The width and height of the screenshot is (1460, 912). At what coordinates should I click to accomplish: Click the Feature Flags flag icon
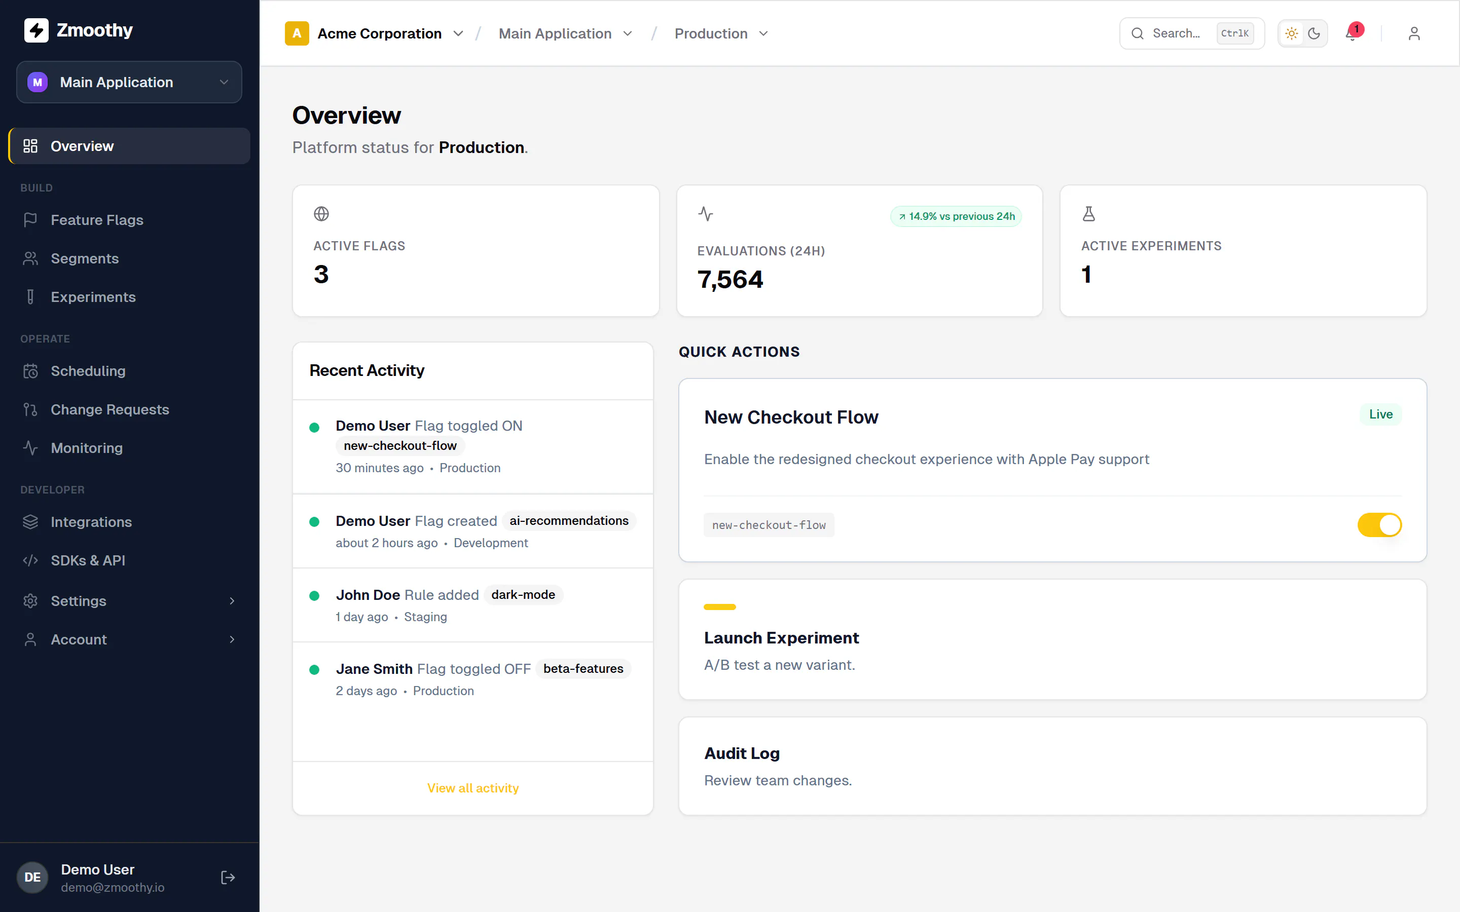coord(30,220)
